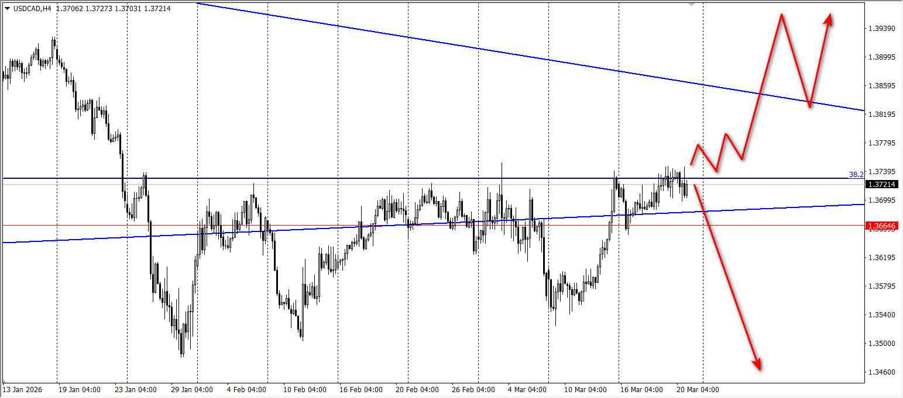Click the USDCAD,H4 symbol title text
The image size is (903, 398).
(32, 8)
